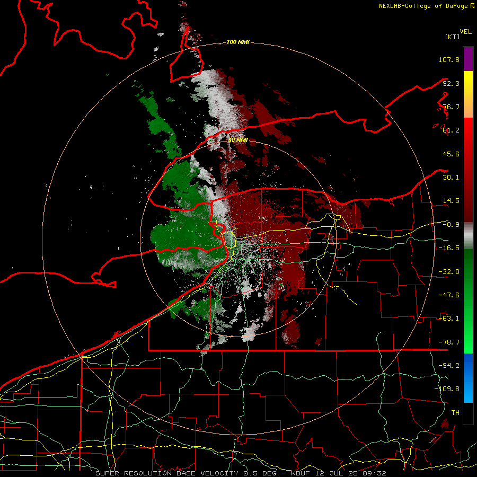Click the Super-Resolution Base Velocity caption
Image resolution: width=477 pixels, height=477 pixels.
(x=241, y=473)
